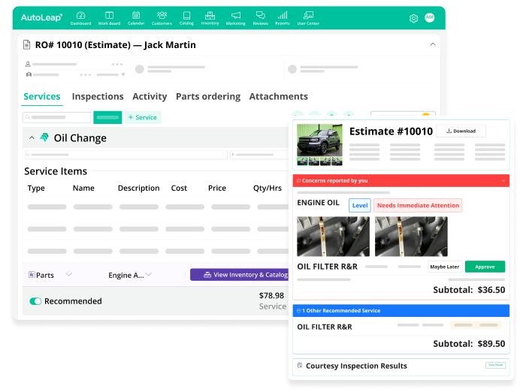The height and width of the screenshot is (392, 523).
Task: Switch to the Services tab
Action: (x=42, y=96)
